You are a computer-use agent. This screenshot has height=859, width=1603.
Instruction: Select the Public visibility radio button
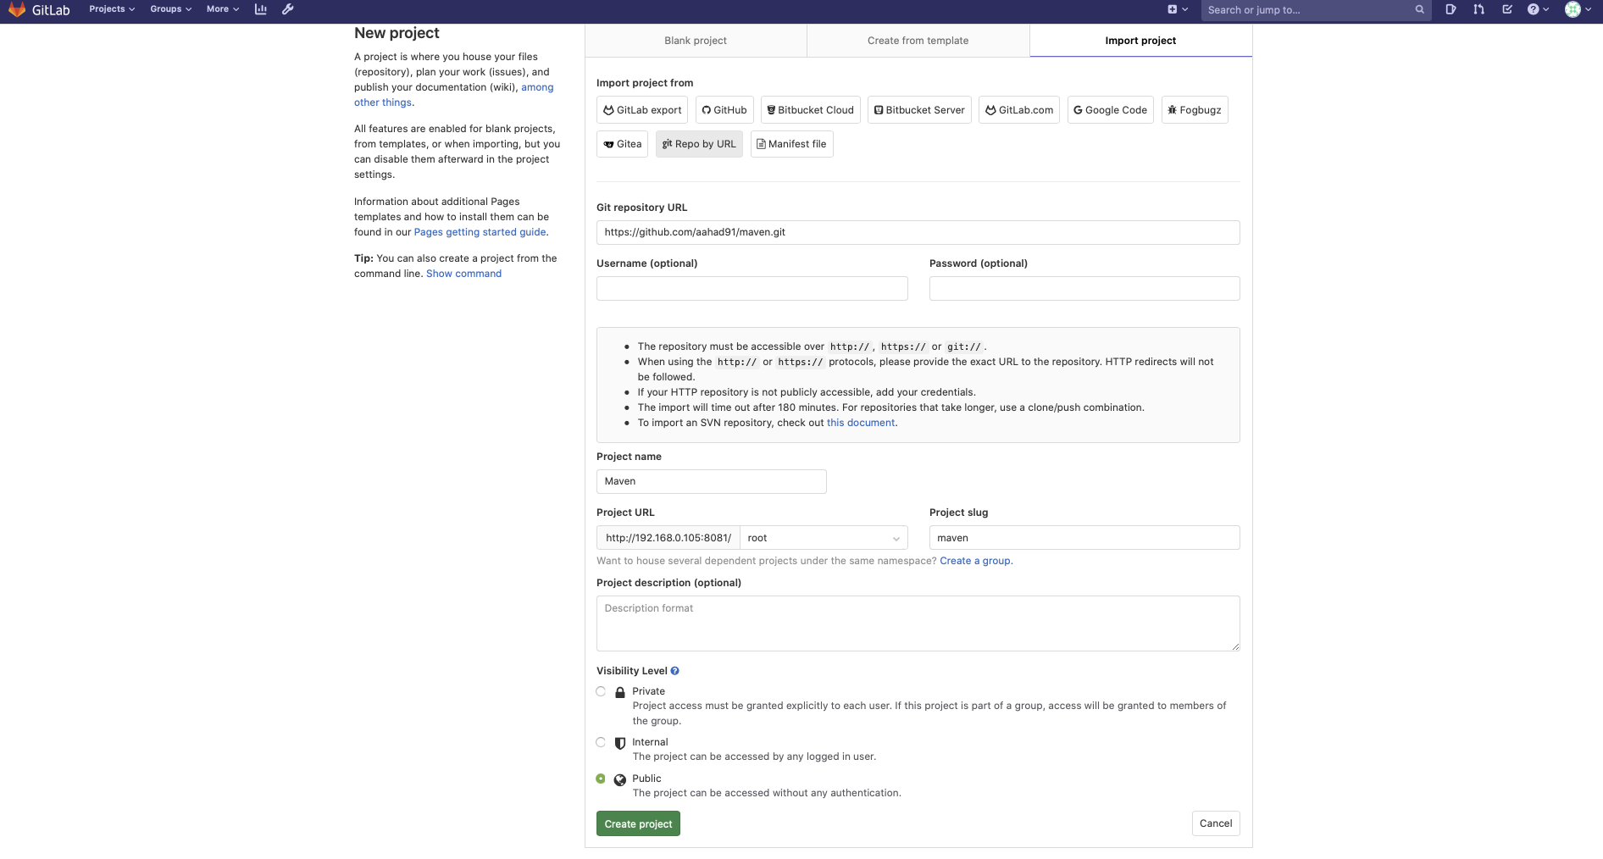pyautogui.click(x=601, y=779)
